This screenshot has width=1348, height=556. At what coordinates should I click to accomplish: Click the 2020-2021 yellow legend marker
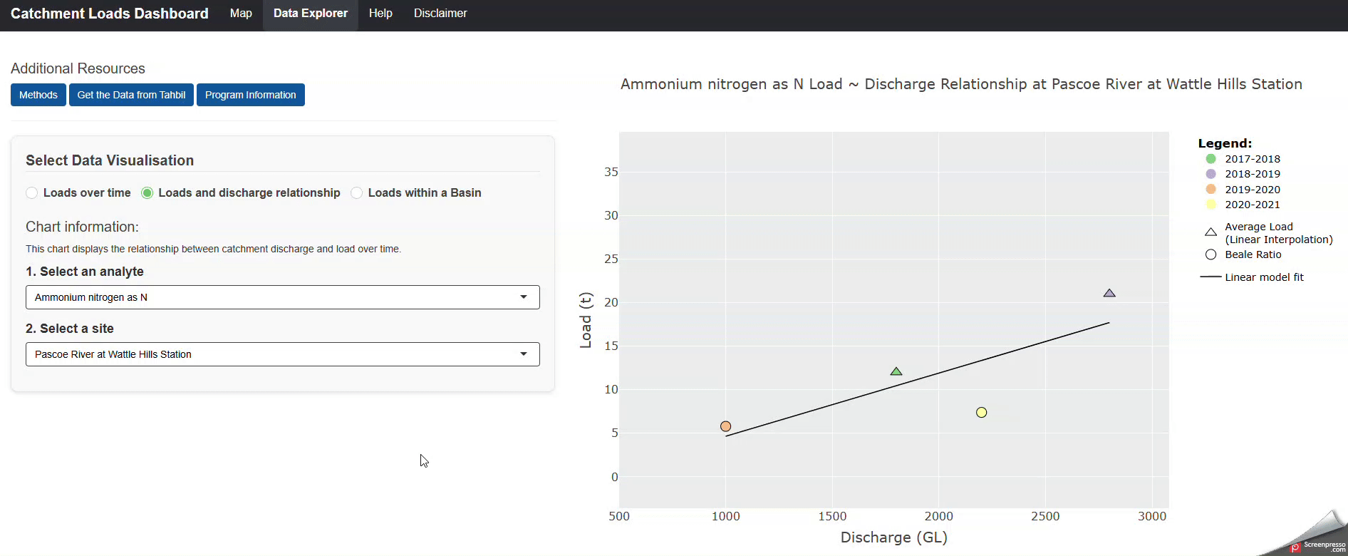click(x=1210, y=205)
